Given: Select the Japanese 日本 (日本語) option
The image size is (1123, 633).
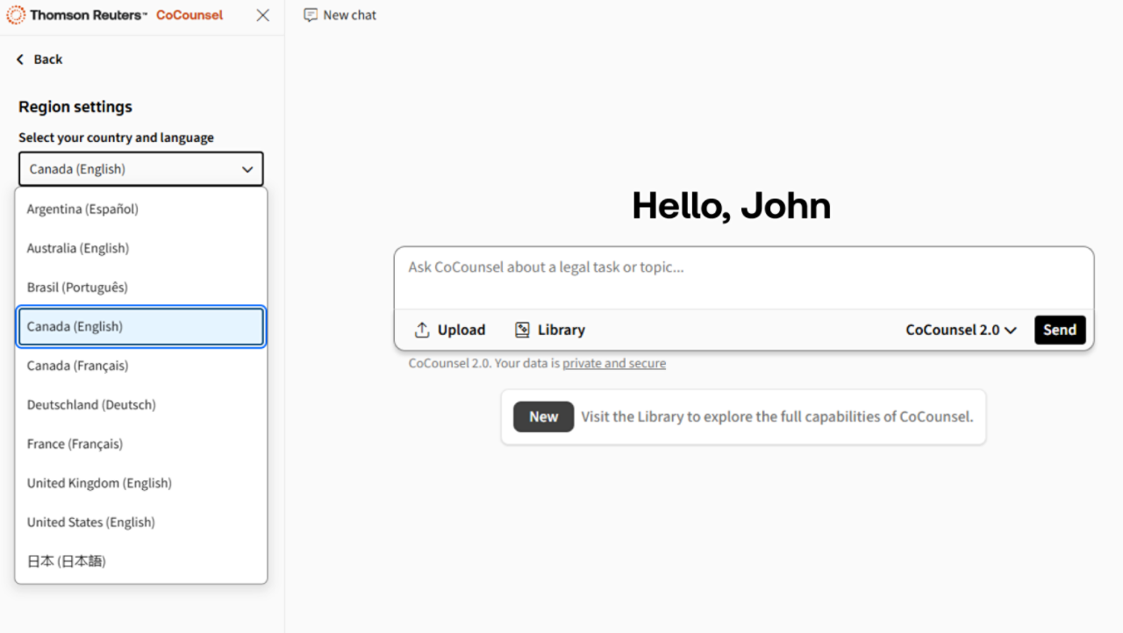Looking at the screenshot, I should 67,561.
